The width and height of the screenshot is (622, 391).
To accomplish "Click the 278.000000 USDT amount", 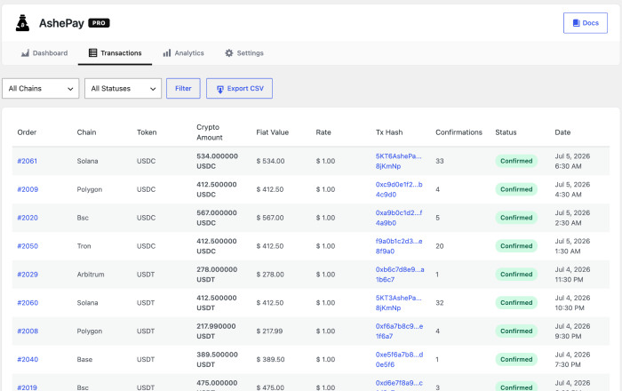I will click(x=217, y=275).
